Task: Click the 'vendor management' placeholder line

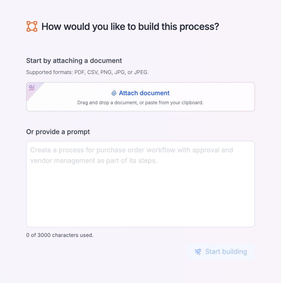Action: click(x=94, y=161)
